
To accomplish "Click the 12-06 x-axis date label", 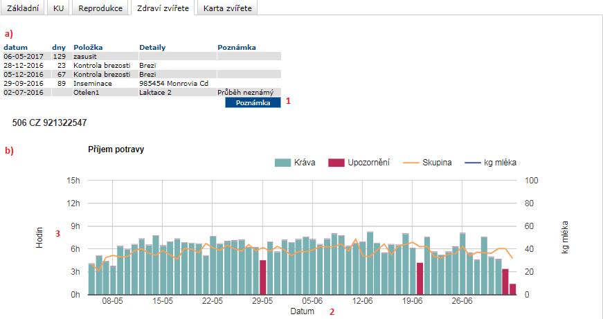I will click(362, 300).
